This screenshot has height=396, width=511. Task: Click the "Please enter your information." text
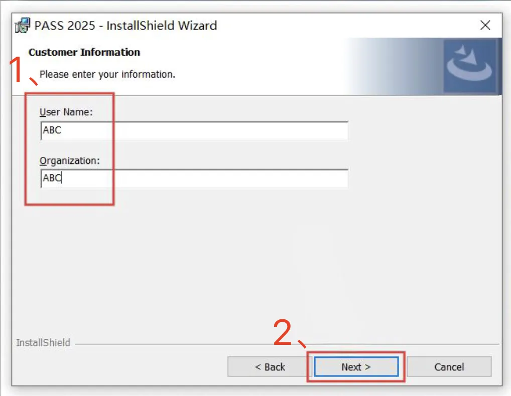[107, 75]
